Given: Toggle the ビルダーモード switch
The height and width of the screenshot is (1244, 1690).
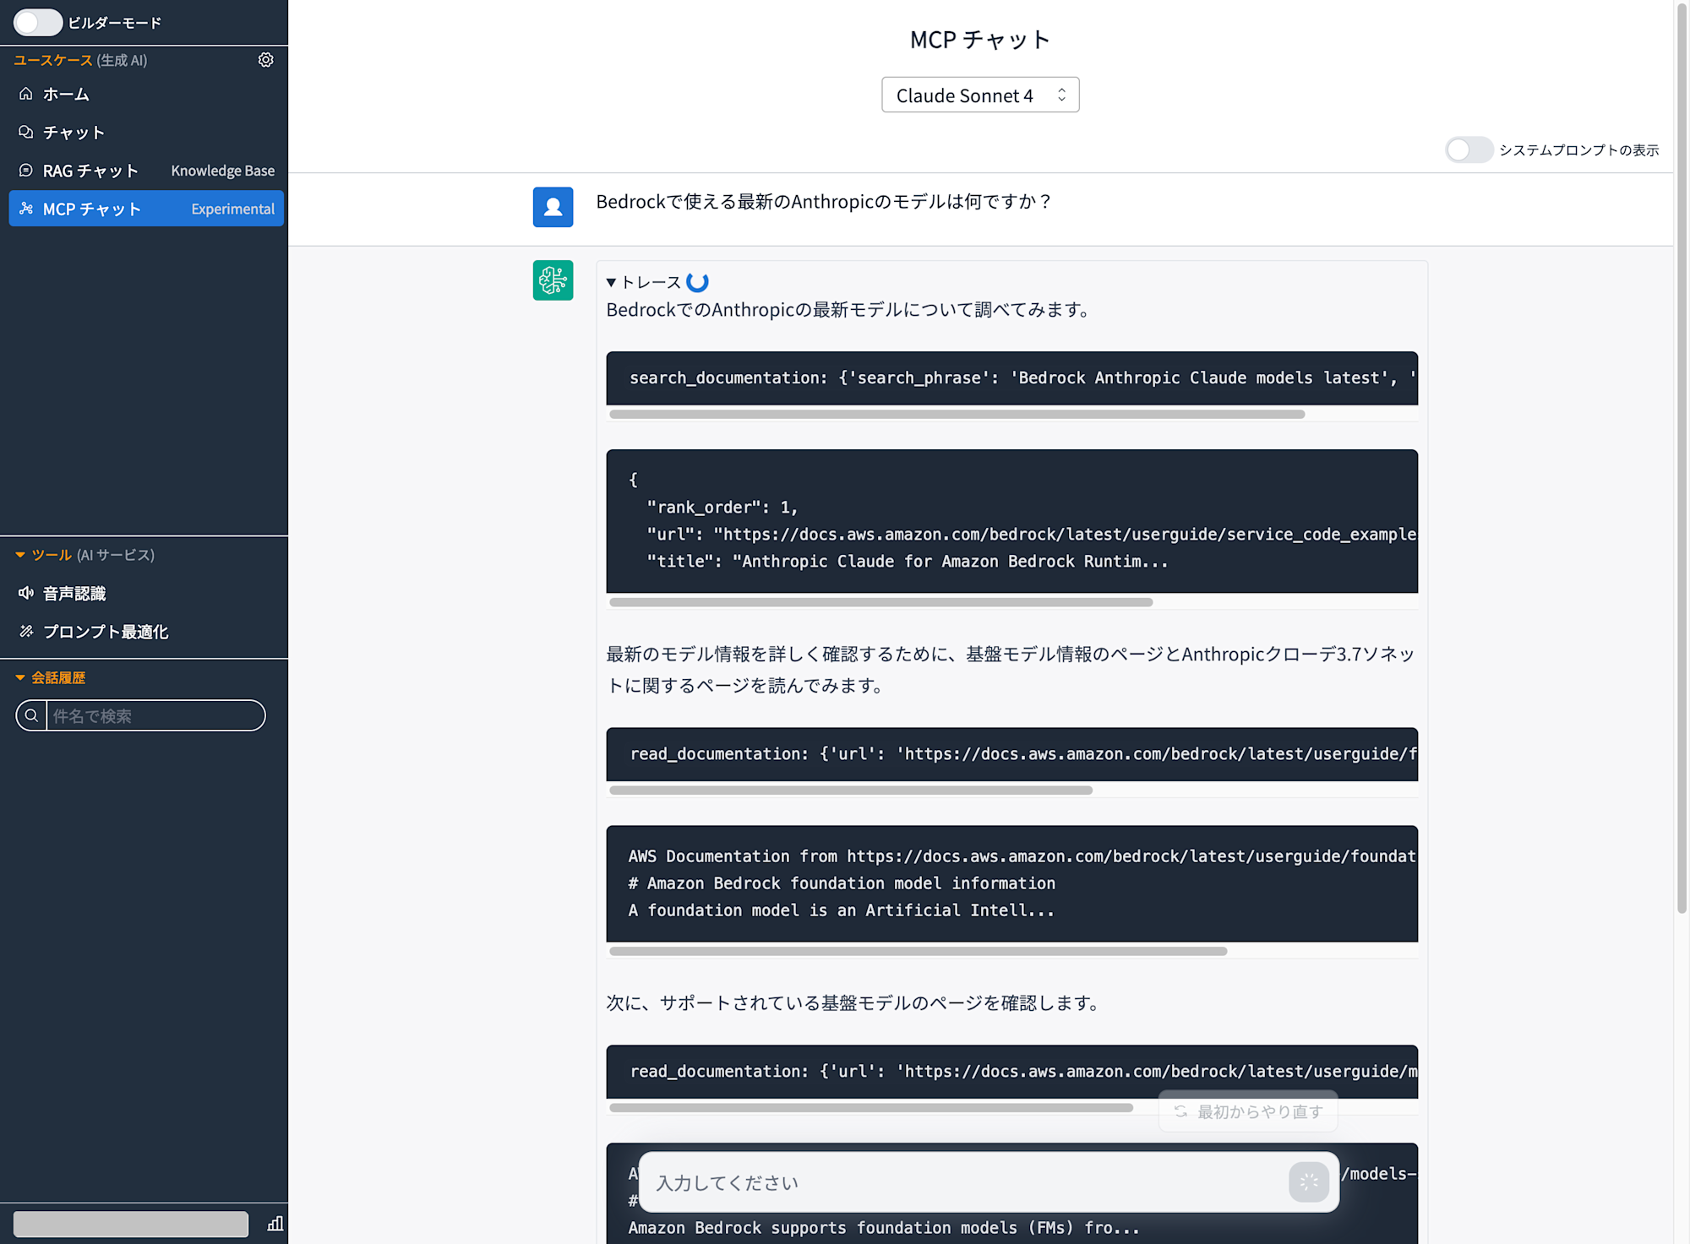Looking at the screenshot, I should click(38, 23).
